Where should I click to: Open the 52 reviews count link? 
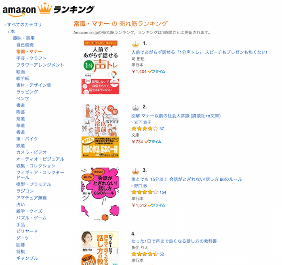[162, 254]
